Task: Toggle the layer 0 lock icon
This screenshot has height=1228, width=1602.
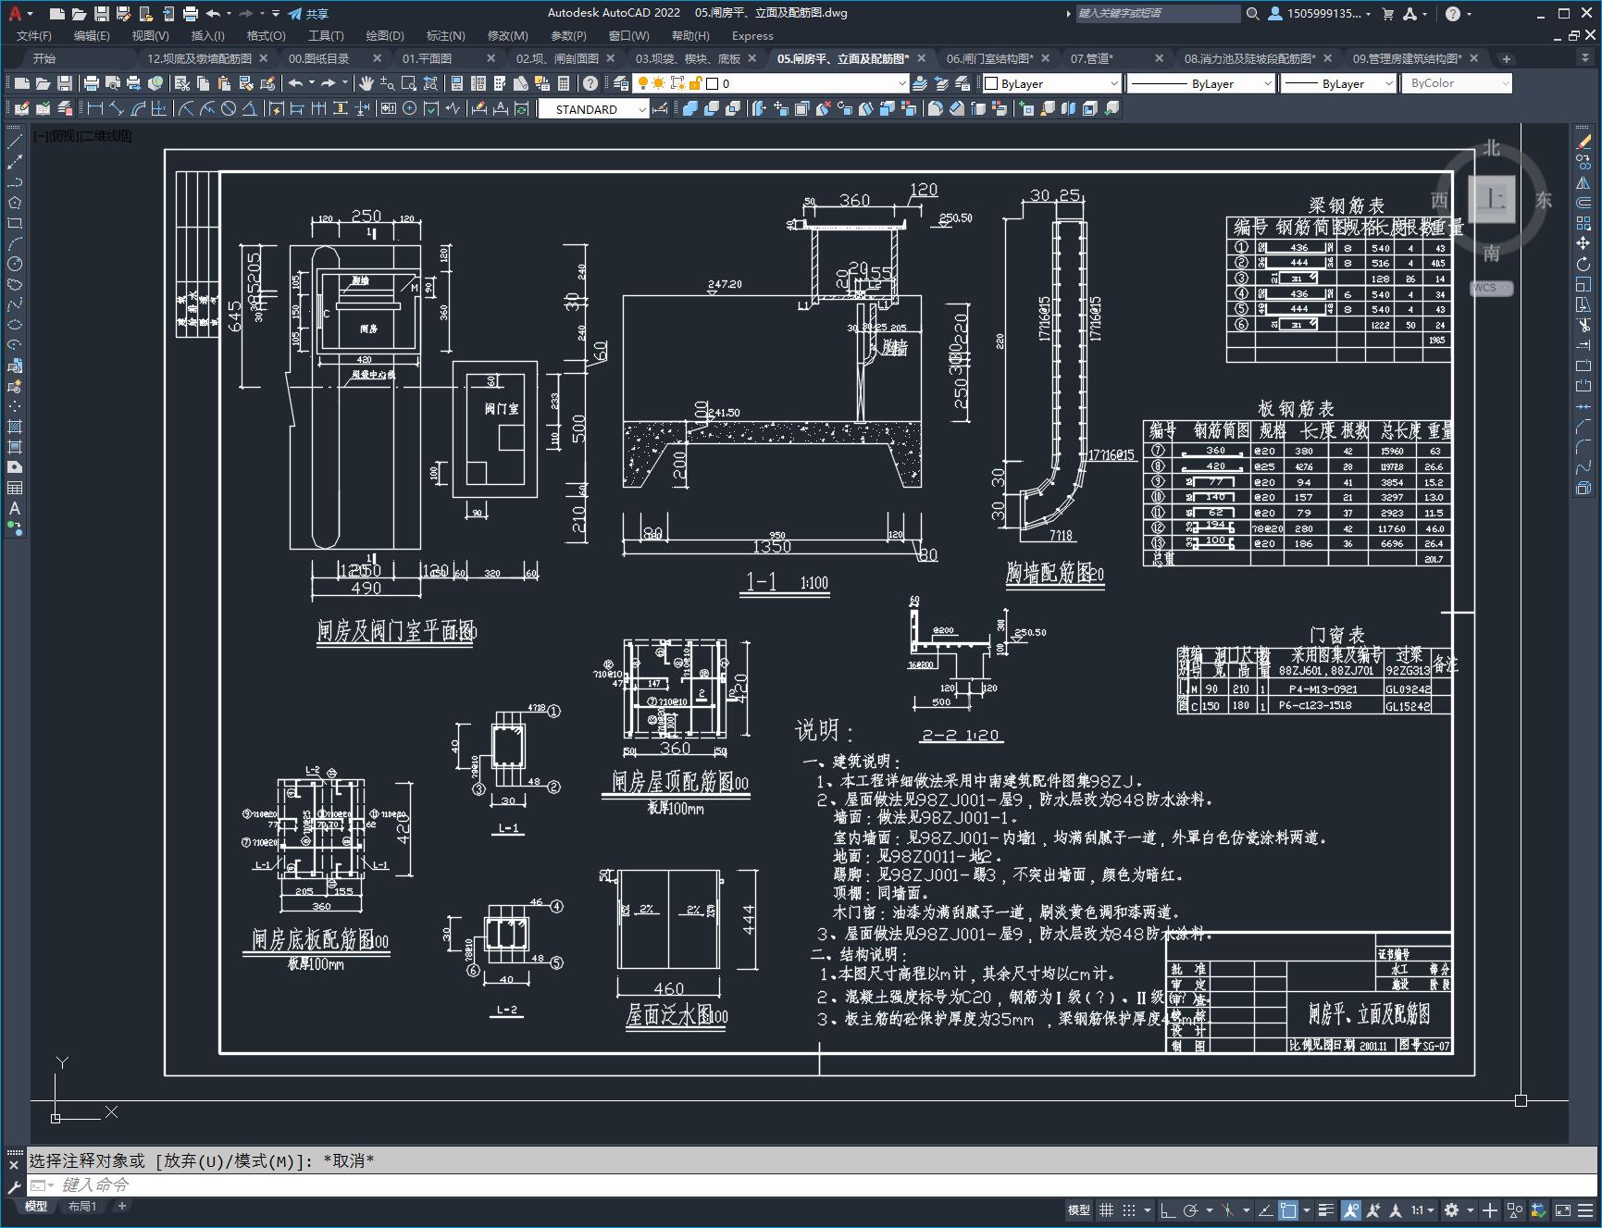Action: point(695,83)
